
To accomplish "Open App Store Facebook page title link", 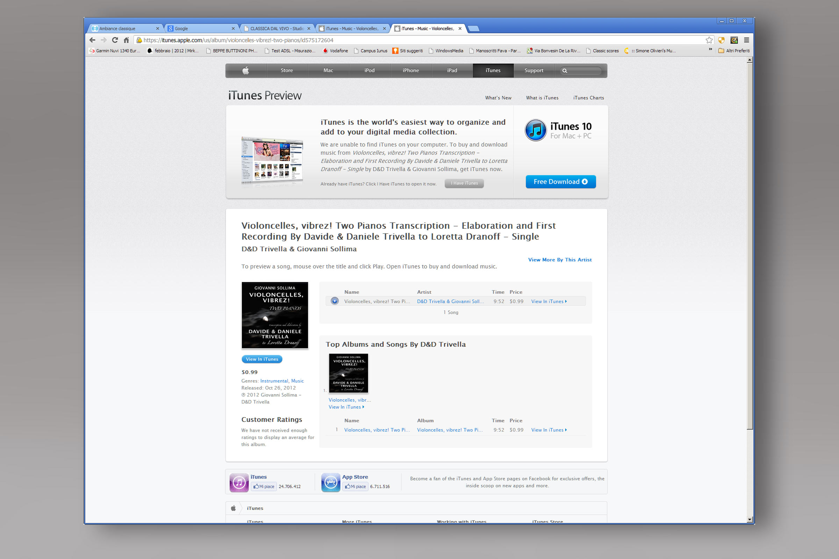I will [355, 477].
